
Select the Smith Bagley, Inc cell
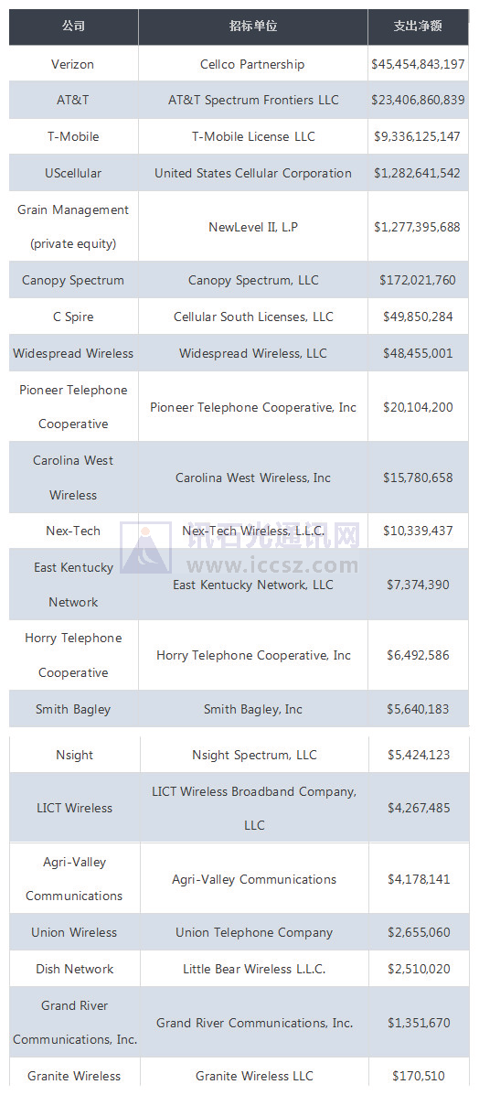[x=253, y=709]
